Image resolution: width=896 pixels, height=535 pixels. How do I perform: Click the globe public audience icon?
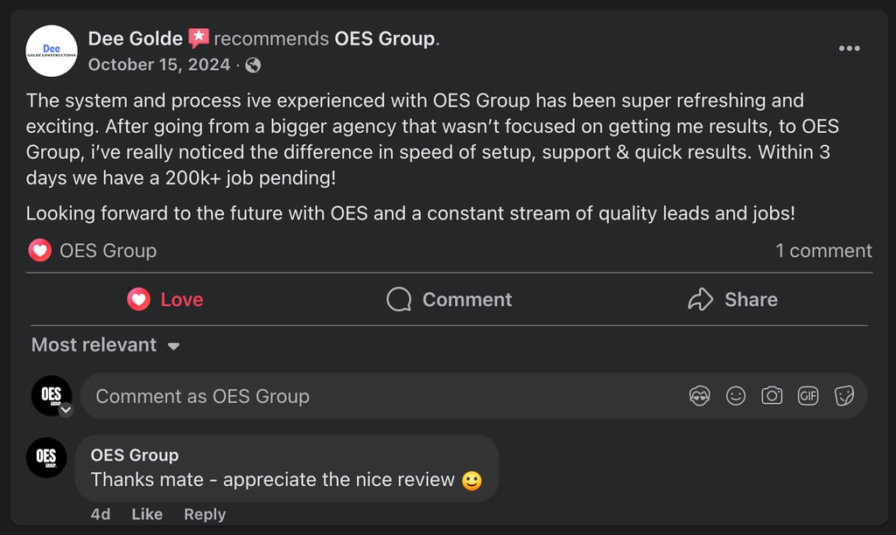pyautogui.click(x=253, y=65)
